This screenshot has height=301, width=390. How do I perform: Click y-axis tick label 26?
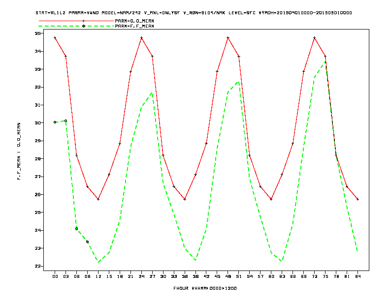37,194
